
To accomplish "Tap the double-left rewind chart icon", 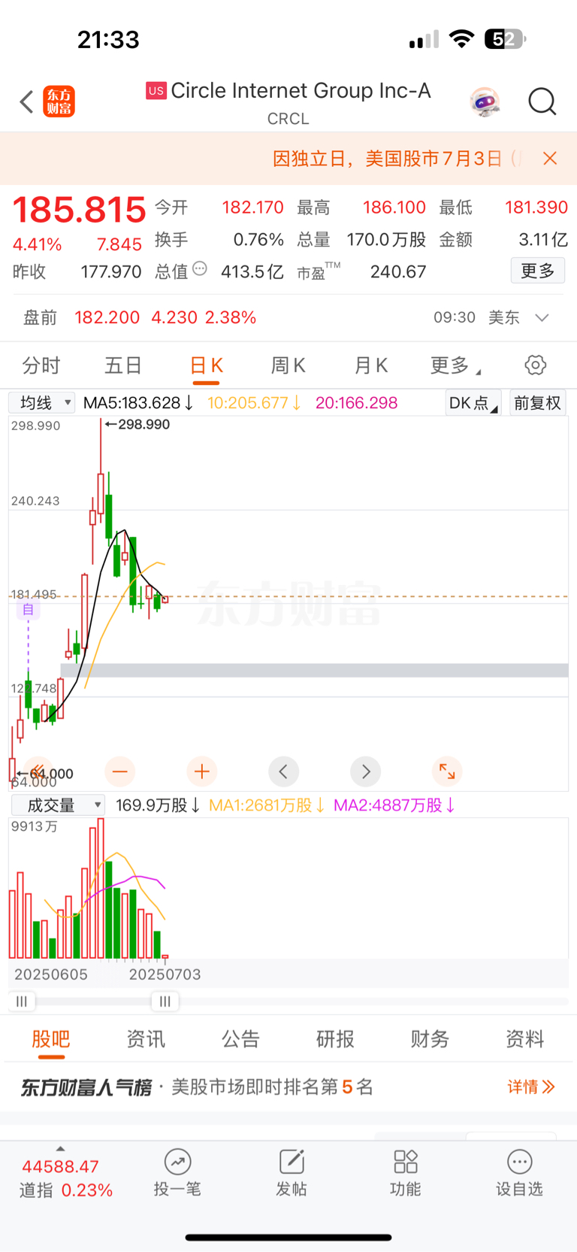I will (x=38, y=772).
